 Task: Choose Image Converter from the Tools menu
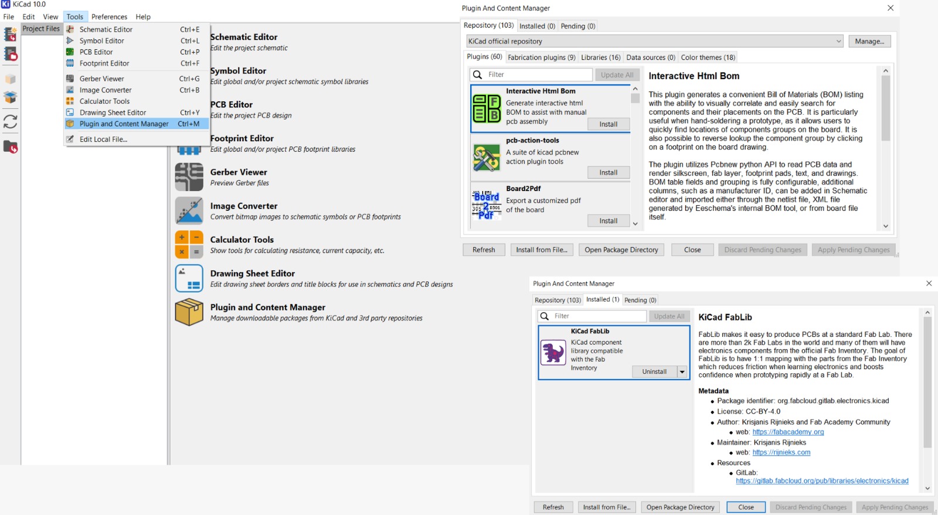[136, 90]
